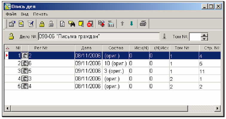This screenshot has width=226, height=119.
Task: Click the horizontal scrollbar left arrow
Action: click(x=7, y=108)
